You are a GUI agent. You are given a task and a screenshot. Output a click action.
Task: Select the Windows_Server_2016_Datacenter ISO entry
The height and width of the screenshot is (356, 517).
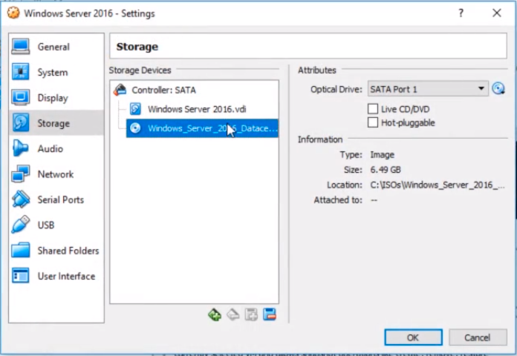click(202, 128)
